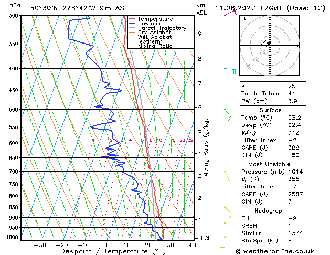The image size is (330, 255).
Task: Click the most unstable CAPE value 2587
Action: [295, 194]
